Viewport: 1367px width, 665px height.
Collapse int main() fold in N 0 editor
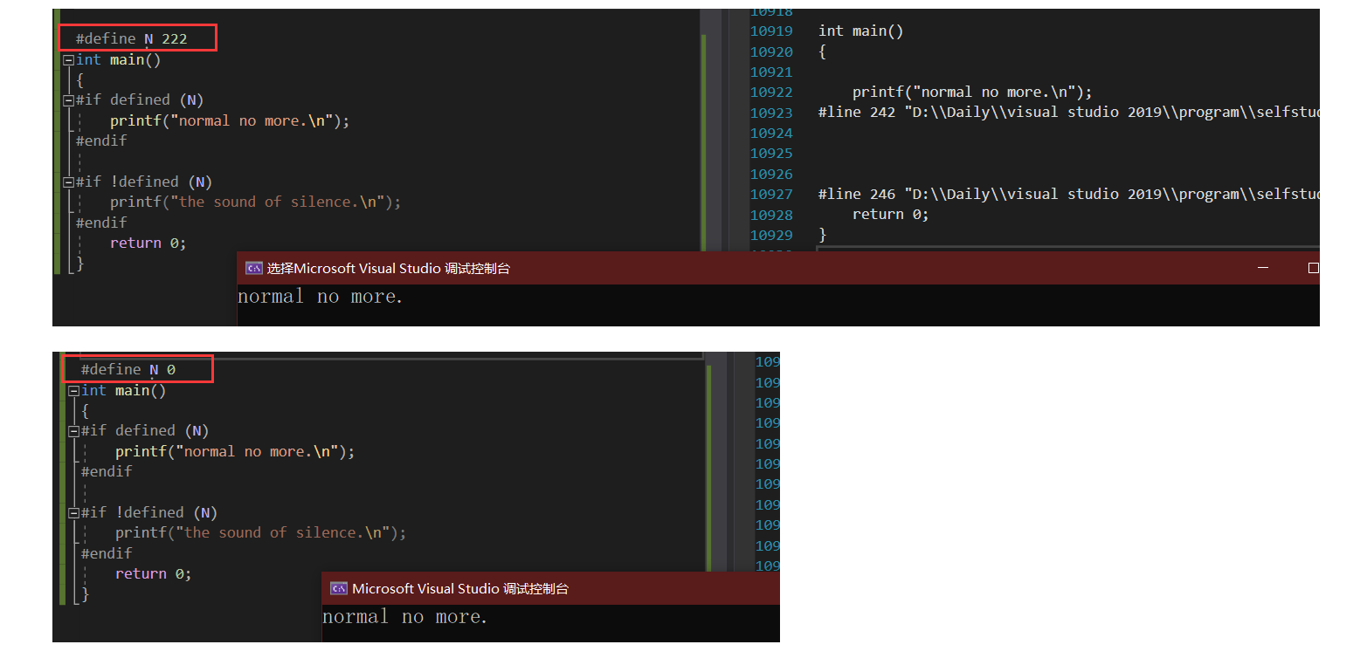coord(73,391)
